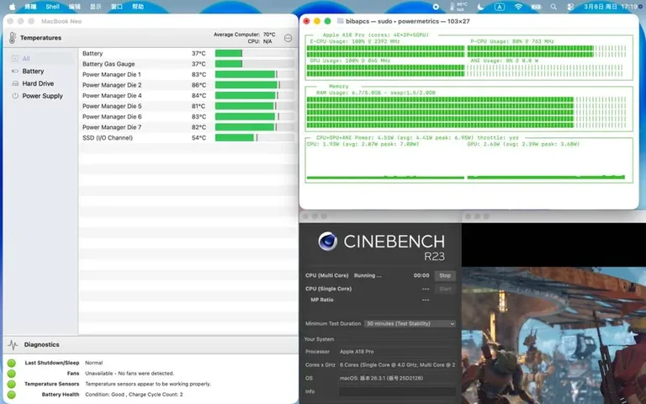This screenshot has width=646, height=404.
Task: Click the Diagnostics pulse icon
Action: 13,344
